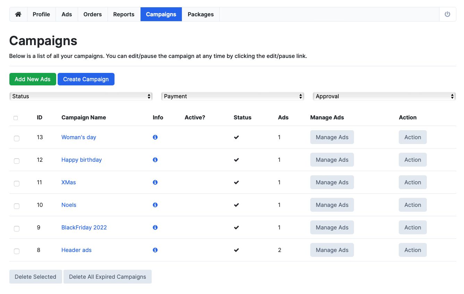Open the Status filter dropdown
Viewport: 464px width, 294px height.
point(81,96)
